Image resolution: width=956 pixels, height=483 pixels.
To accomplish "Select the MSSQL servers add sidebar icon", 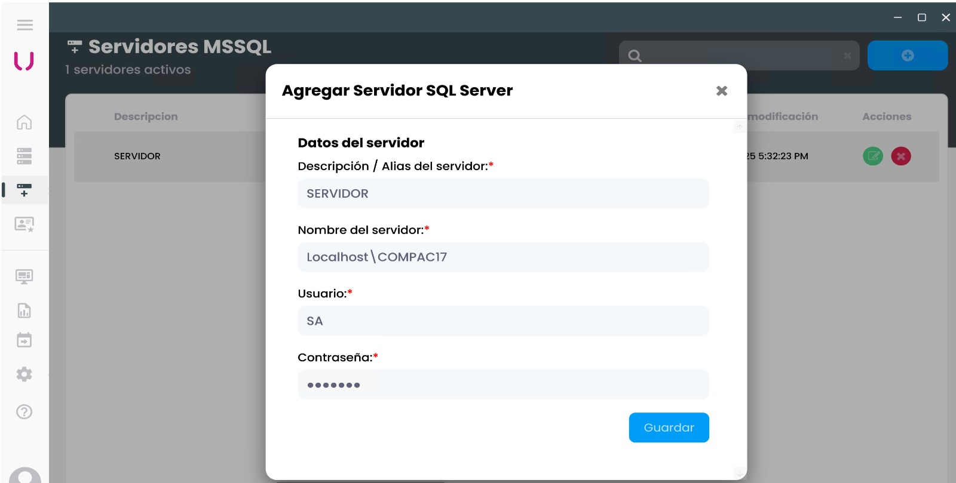I will pyautogui.click(x=24, y=190).
